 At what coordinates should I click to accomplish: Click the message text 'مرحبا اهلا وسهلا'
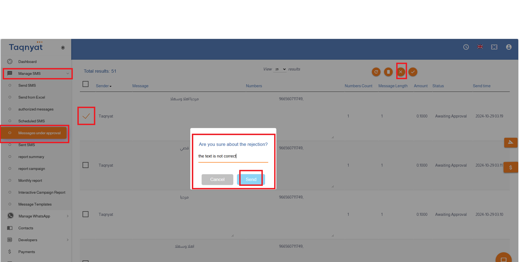pos(184,99)
